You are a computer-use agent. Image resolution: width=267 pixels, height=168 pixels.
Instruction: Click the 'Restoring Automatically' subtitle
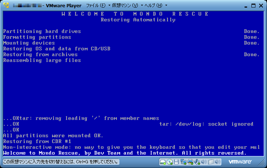(138, 20)
